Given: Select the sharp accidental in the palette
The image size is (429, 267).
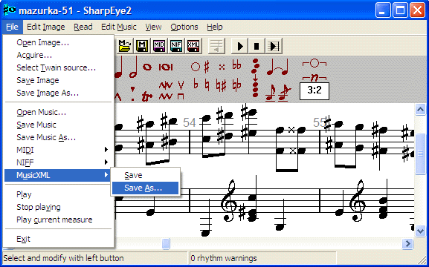Looking at the screenshot, I should coord(207,66).
